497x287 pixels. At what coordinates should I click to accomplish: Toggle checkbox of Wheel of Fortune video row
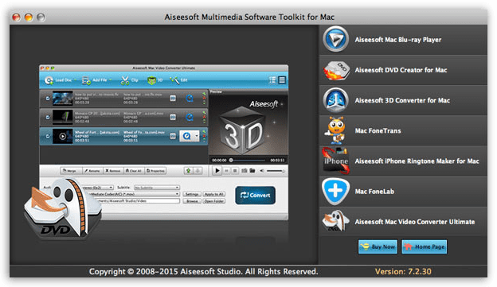[48, 136]
